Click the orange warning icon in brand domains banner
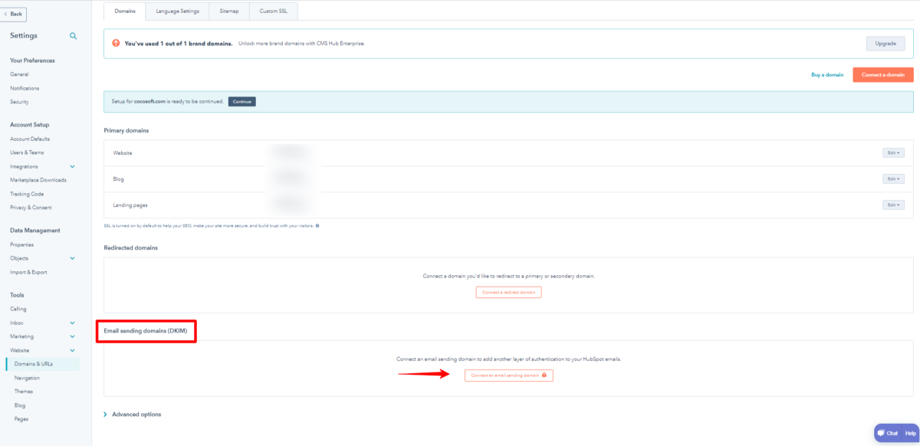Screen dimensions: 920x446 click(x=116, y=43)
